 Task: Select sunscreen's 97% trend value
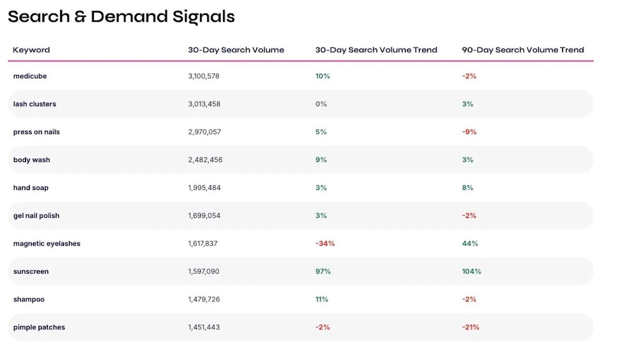coord(323,271)
